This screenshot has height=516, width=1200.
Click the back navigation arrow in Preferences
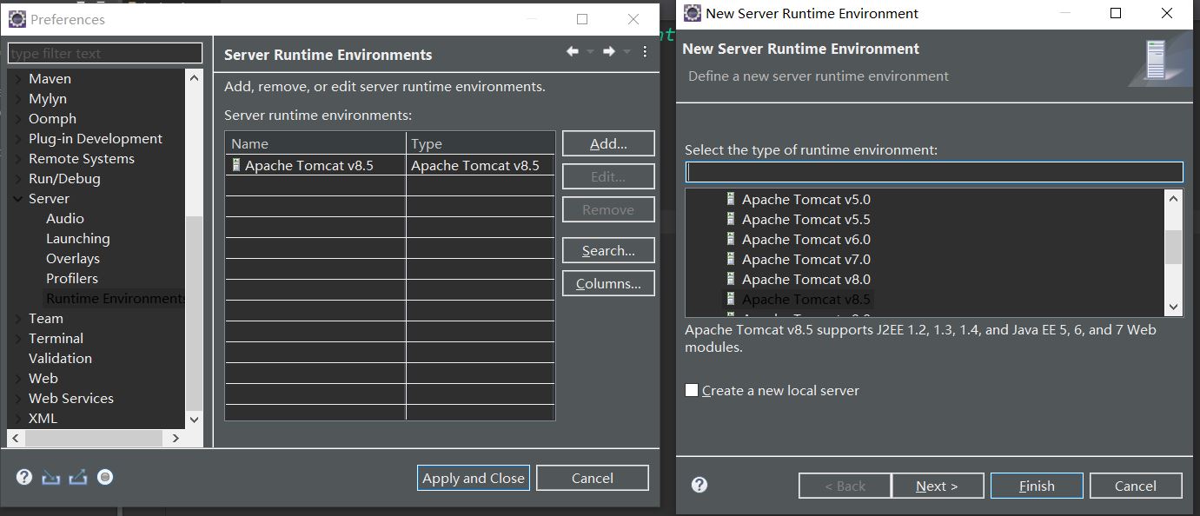(573, 52)
